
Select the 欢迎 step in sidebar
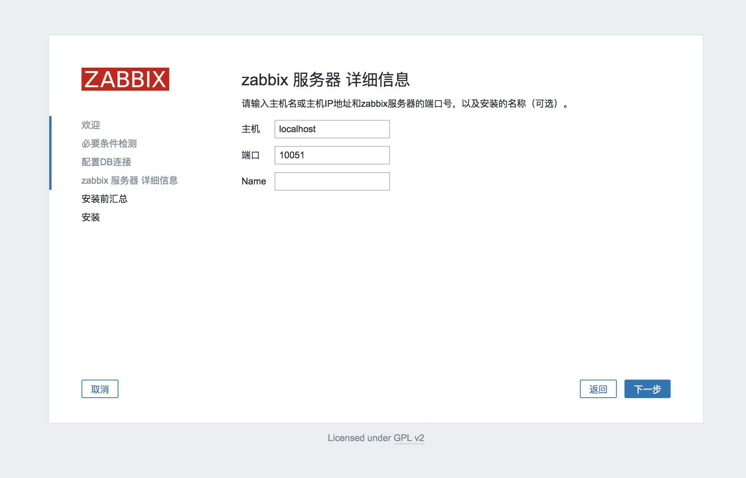point(91,125)
